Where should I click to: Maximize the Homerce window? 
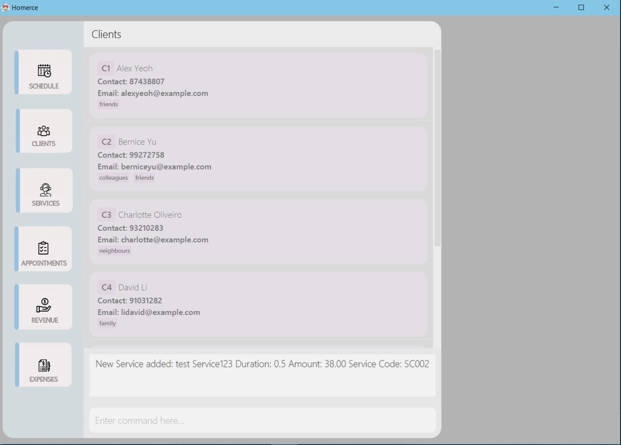click(581, 7)
